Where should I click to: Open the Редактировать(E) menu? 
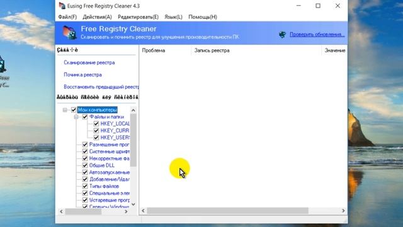click(138, 17)
